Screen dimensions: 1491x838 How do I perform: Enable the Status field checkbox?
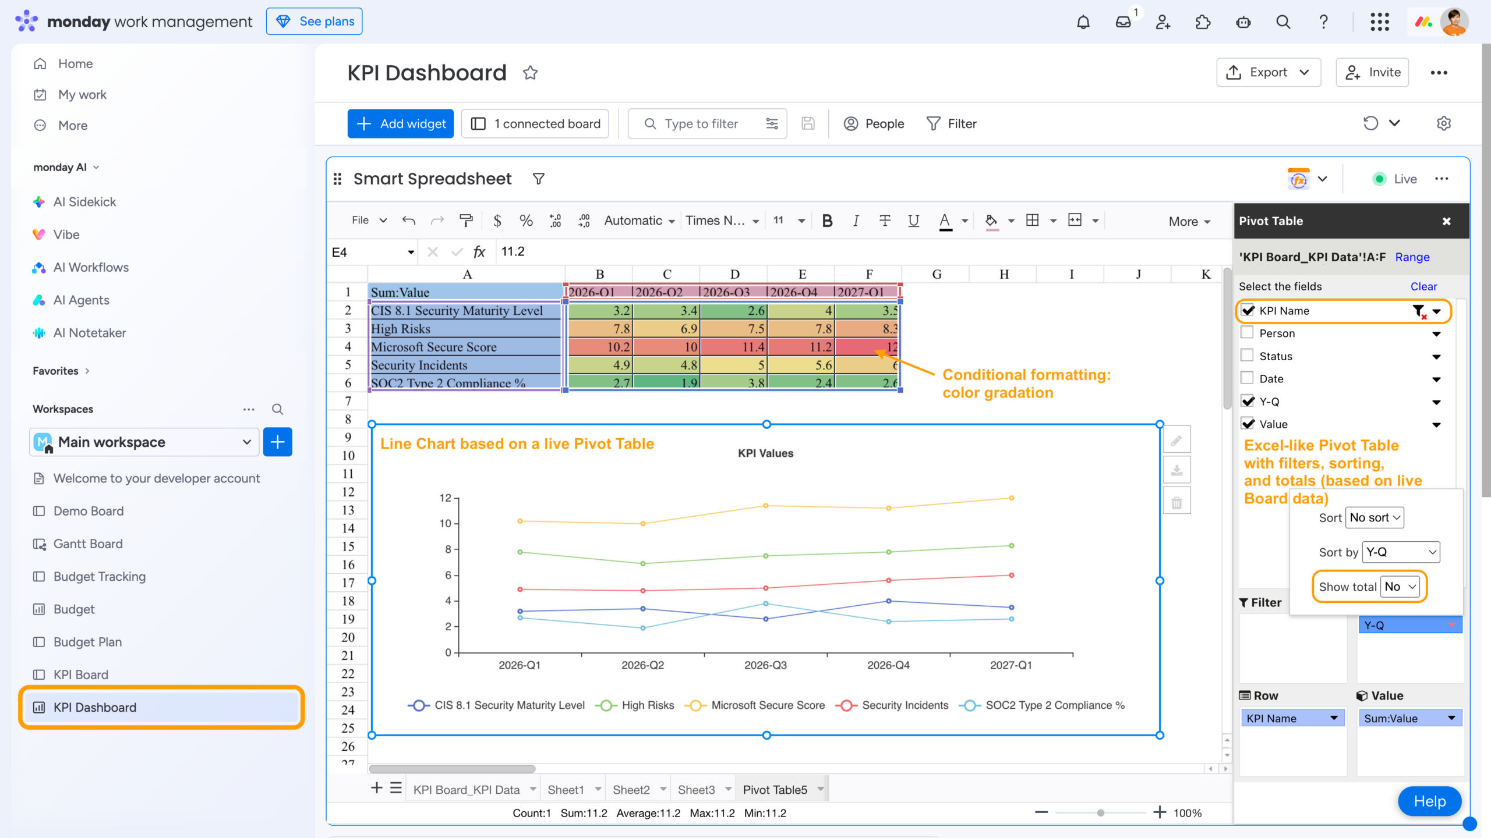tap(1248, 356)
